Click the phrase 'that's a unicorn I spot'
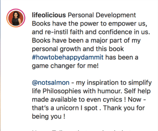The image size is (158, 131). [65, 108]
